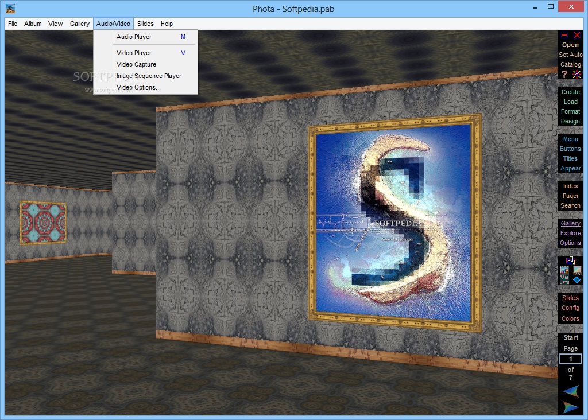Click Index in the side panel

click(x=570, y=186)
